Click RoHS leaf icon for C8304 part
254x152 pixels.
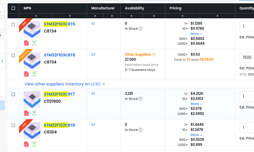pyautogui.click(x=34, y=144)
